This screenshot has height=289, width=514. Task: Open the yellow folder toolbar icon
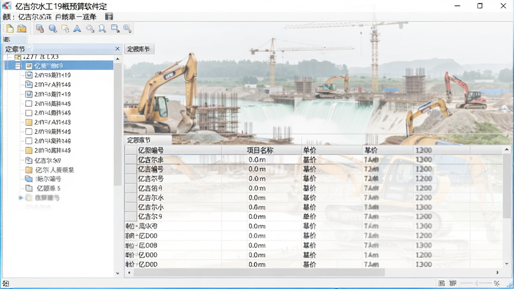tap(22, 29)
